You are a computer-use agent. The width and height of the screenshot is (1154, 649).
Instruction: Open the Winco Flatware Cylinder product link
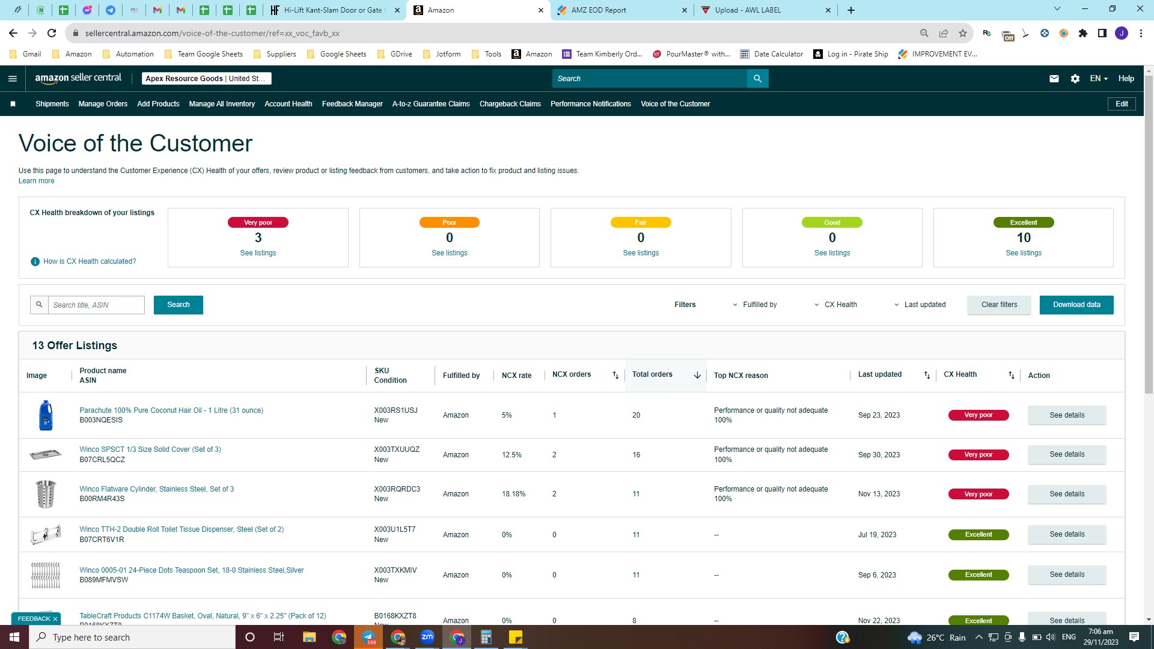156,489
